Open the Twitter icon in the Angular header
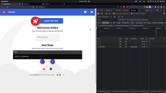Screen dimensions: 166x93 pyautogui.click(x=85, y=12)
